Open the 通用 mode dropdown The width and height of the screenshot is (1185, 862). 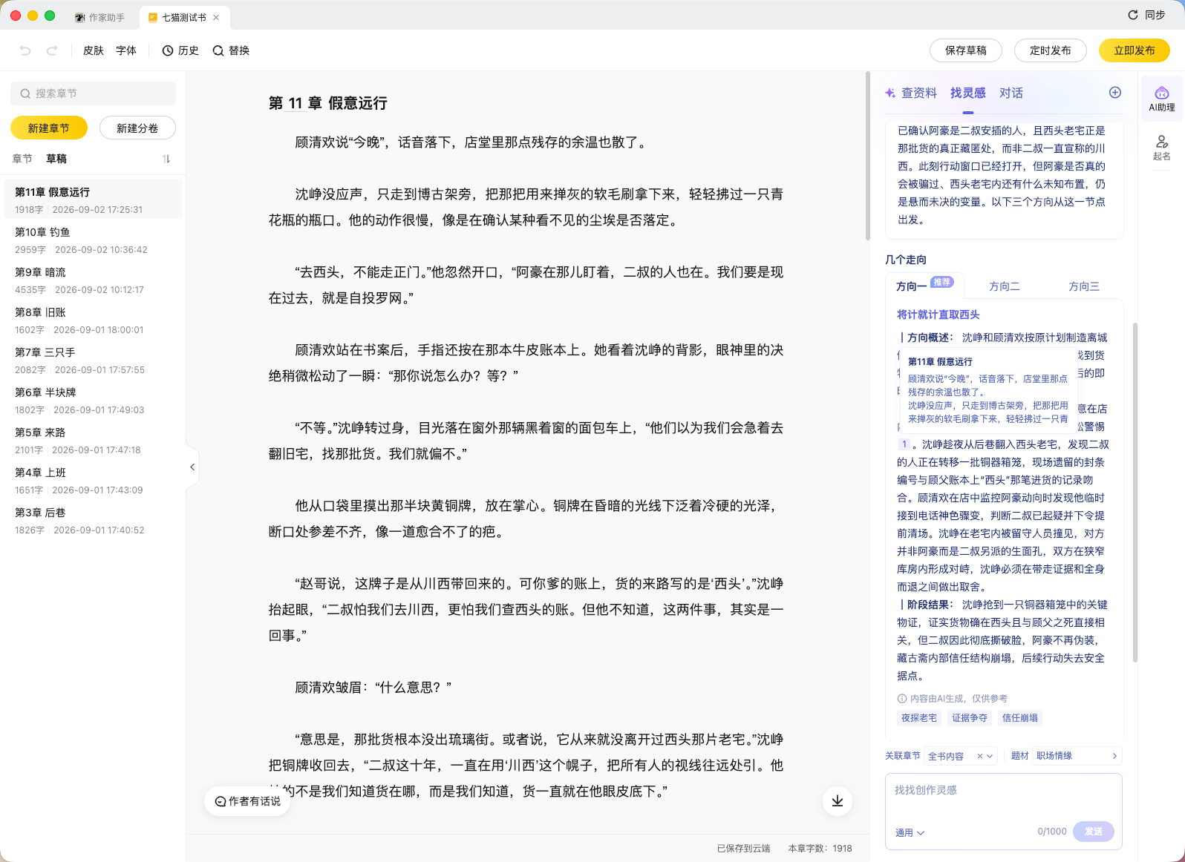coord(910,832)
